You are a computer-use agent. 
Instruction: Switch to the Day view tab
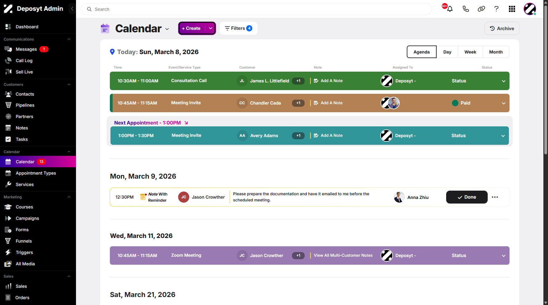pos(447,52)
